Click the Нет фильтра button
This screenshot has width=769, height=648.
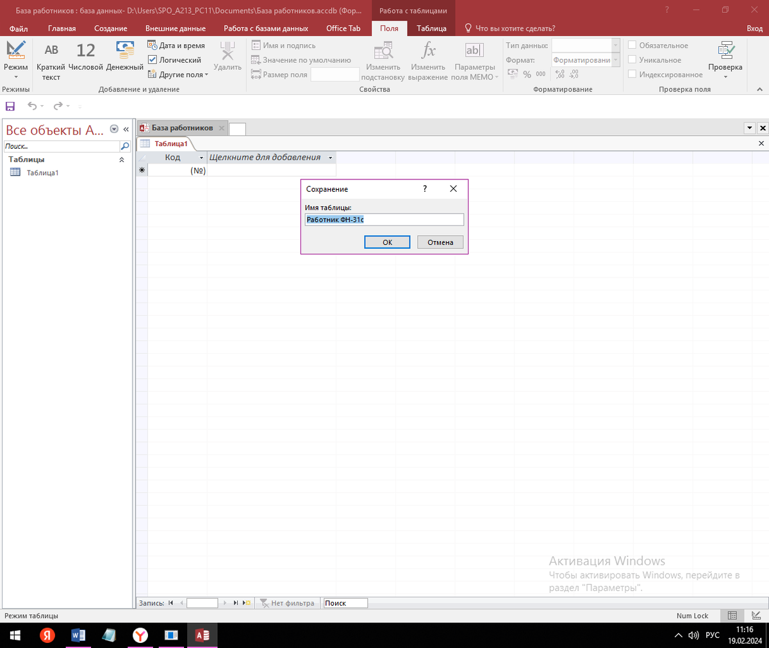coord(287,603)
